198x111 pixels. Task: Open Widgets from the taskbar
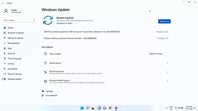click(x=99, y=108)
